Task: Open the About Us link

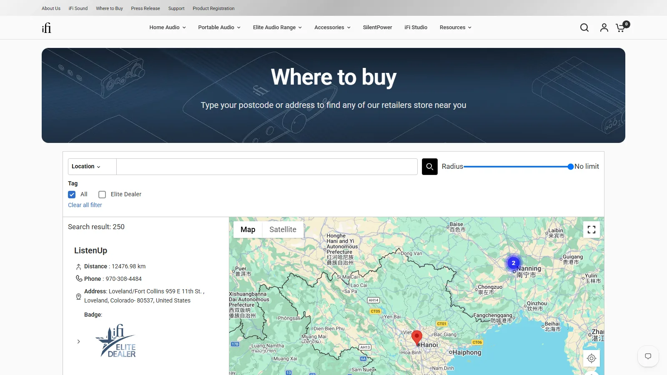Action: tap(51, 8)
